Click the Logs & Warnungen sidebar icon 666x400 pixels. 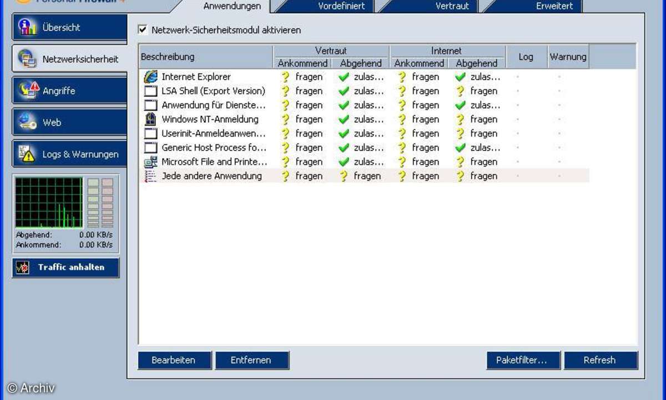point(28,154)
